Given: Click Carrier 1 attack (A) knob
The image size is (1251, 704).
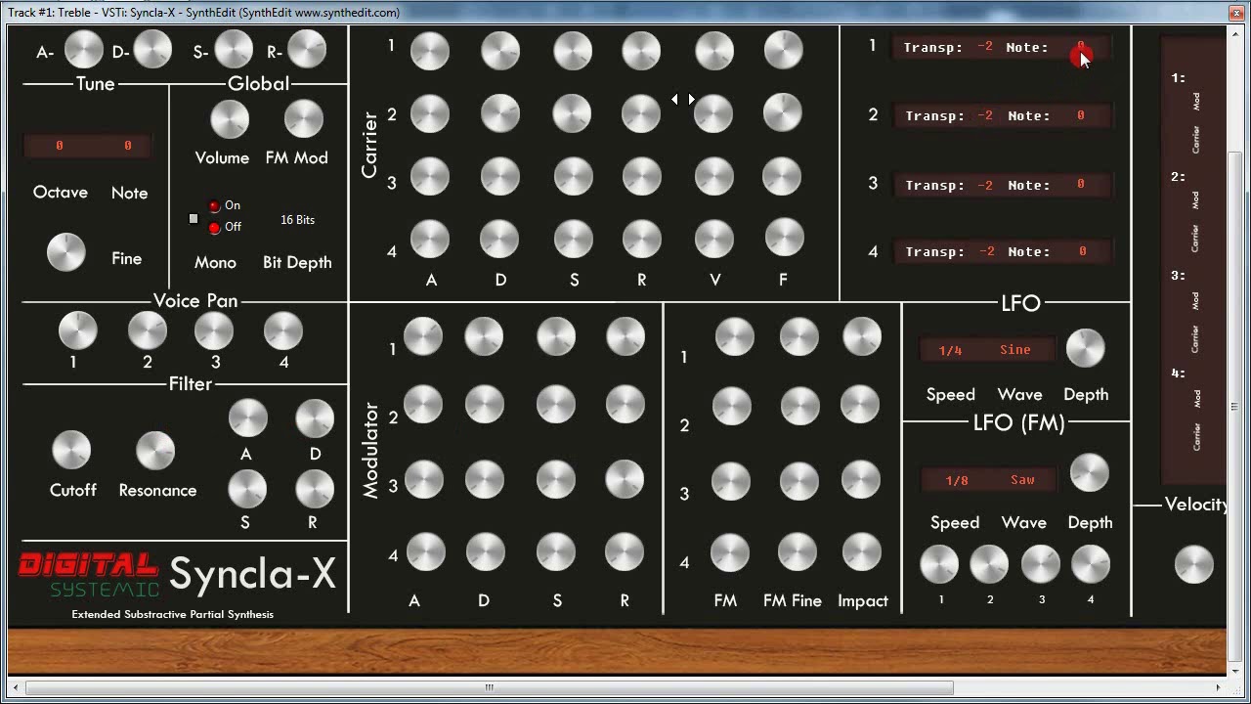Looking at the screenshot, I should (x=430, y=51).
